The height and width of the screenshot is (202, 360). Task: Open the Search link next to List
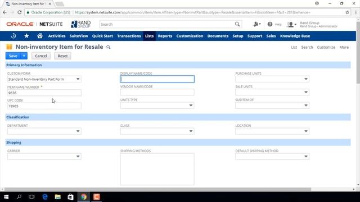307,47
